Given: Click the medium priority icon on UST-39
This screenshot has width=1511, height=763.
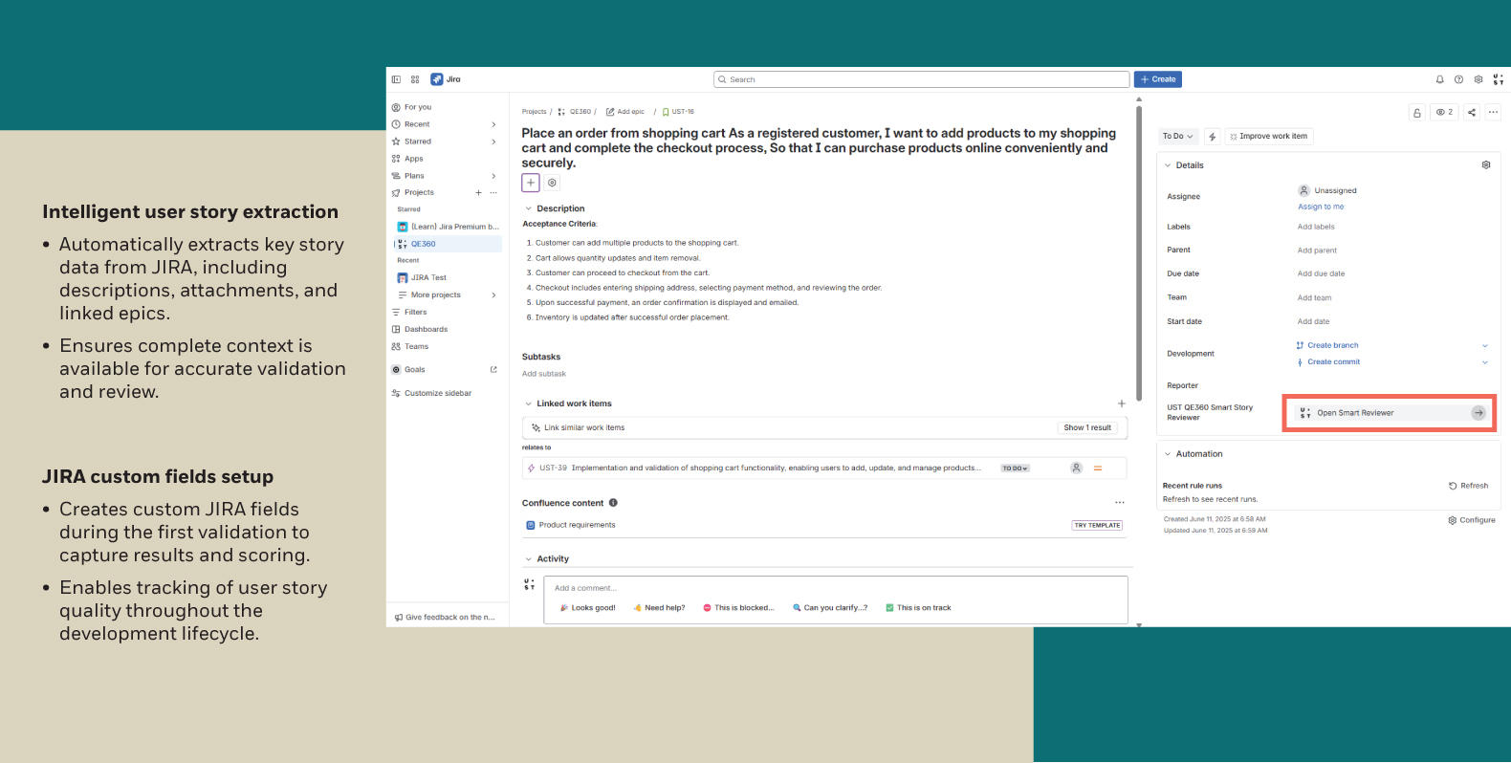Looking at the screenshot, I should pyautogui.click(x=1098, y=469).
